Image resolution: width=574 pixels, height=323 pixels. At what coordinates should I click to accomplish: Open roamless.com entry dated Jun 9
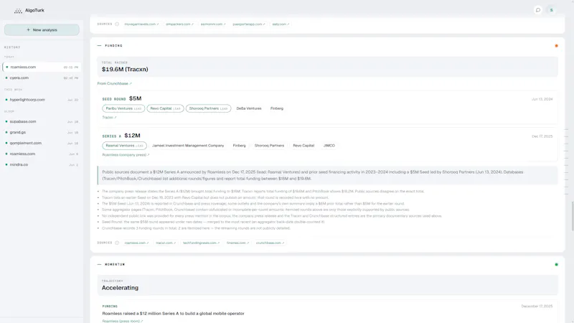(42, 154)
